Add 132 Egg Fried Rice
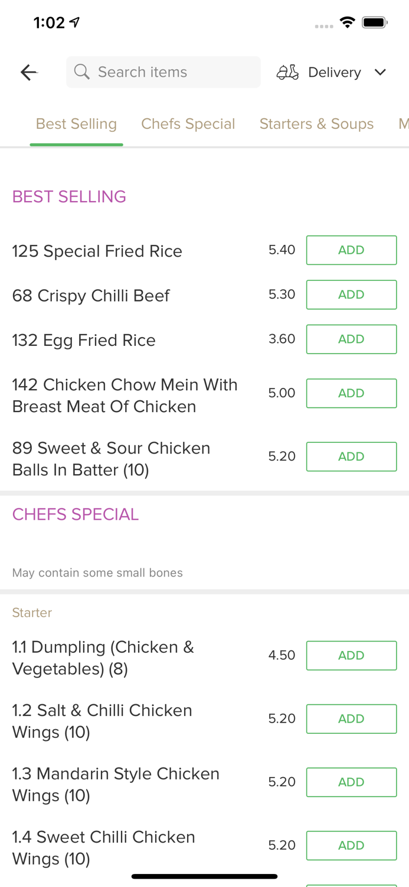Screen dimensions: 409x887 click(x=351, y=339)
